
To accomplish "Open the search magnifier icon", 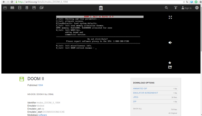I will (x=166, y=8).
